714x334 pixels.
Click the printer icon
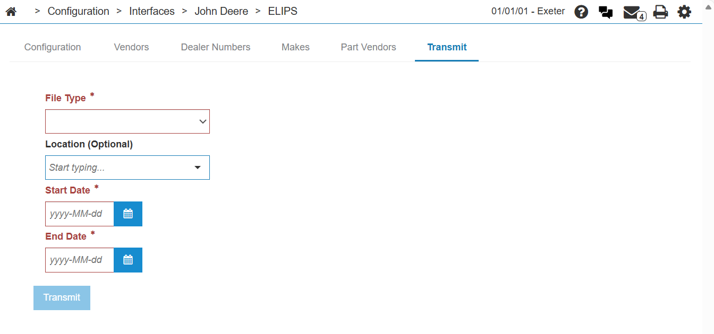[660, 12]
